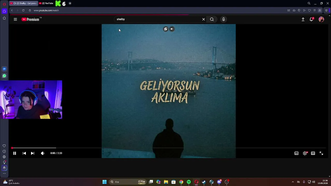Open Steam from the taskbar
This screenshot has width=331, height=186.
pyautogui.click(x=204, y=182)
